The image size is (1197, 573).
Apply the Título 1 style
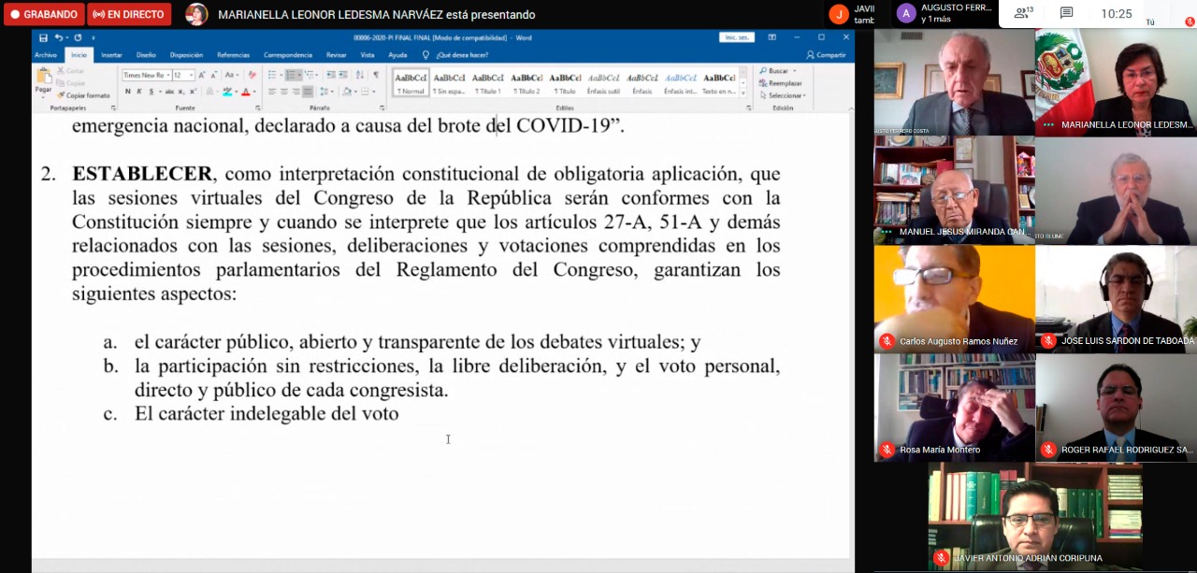pos(488,82)
